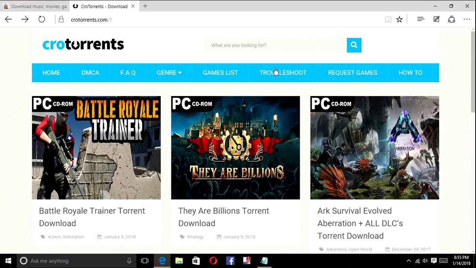The height and width of the screenshot is (268, 476).
Task: Open Make a Web Note pen icon
Action: [436, 19]
